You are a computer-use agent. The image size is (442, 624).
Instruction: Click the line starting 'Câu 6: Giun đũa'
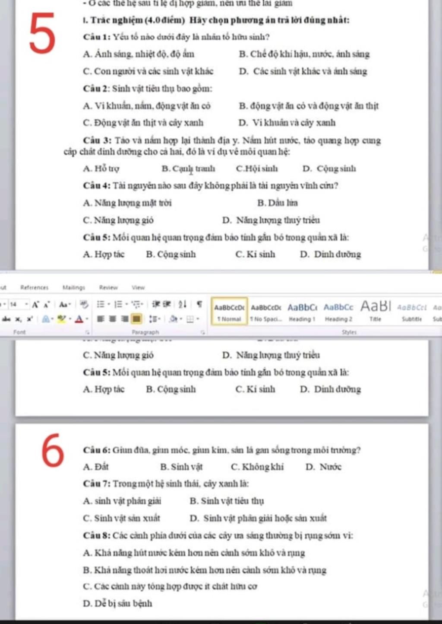pyautogui.click(x=222, y=450)
